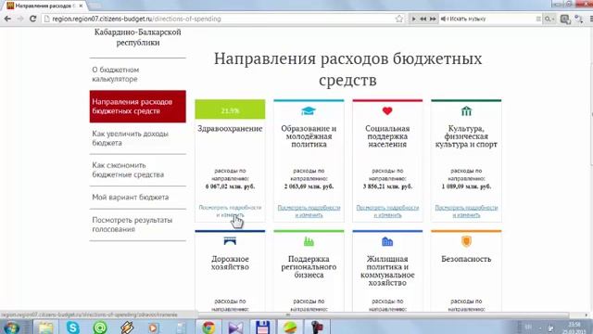Click the green factory icon on the business card

click(309, 241)
